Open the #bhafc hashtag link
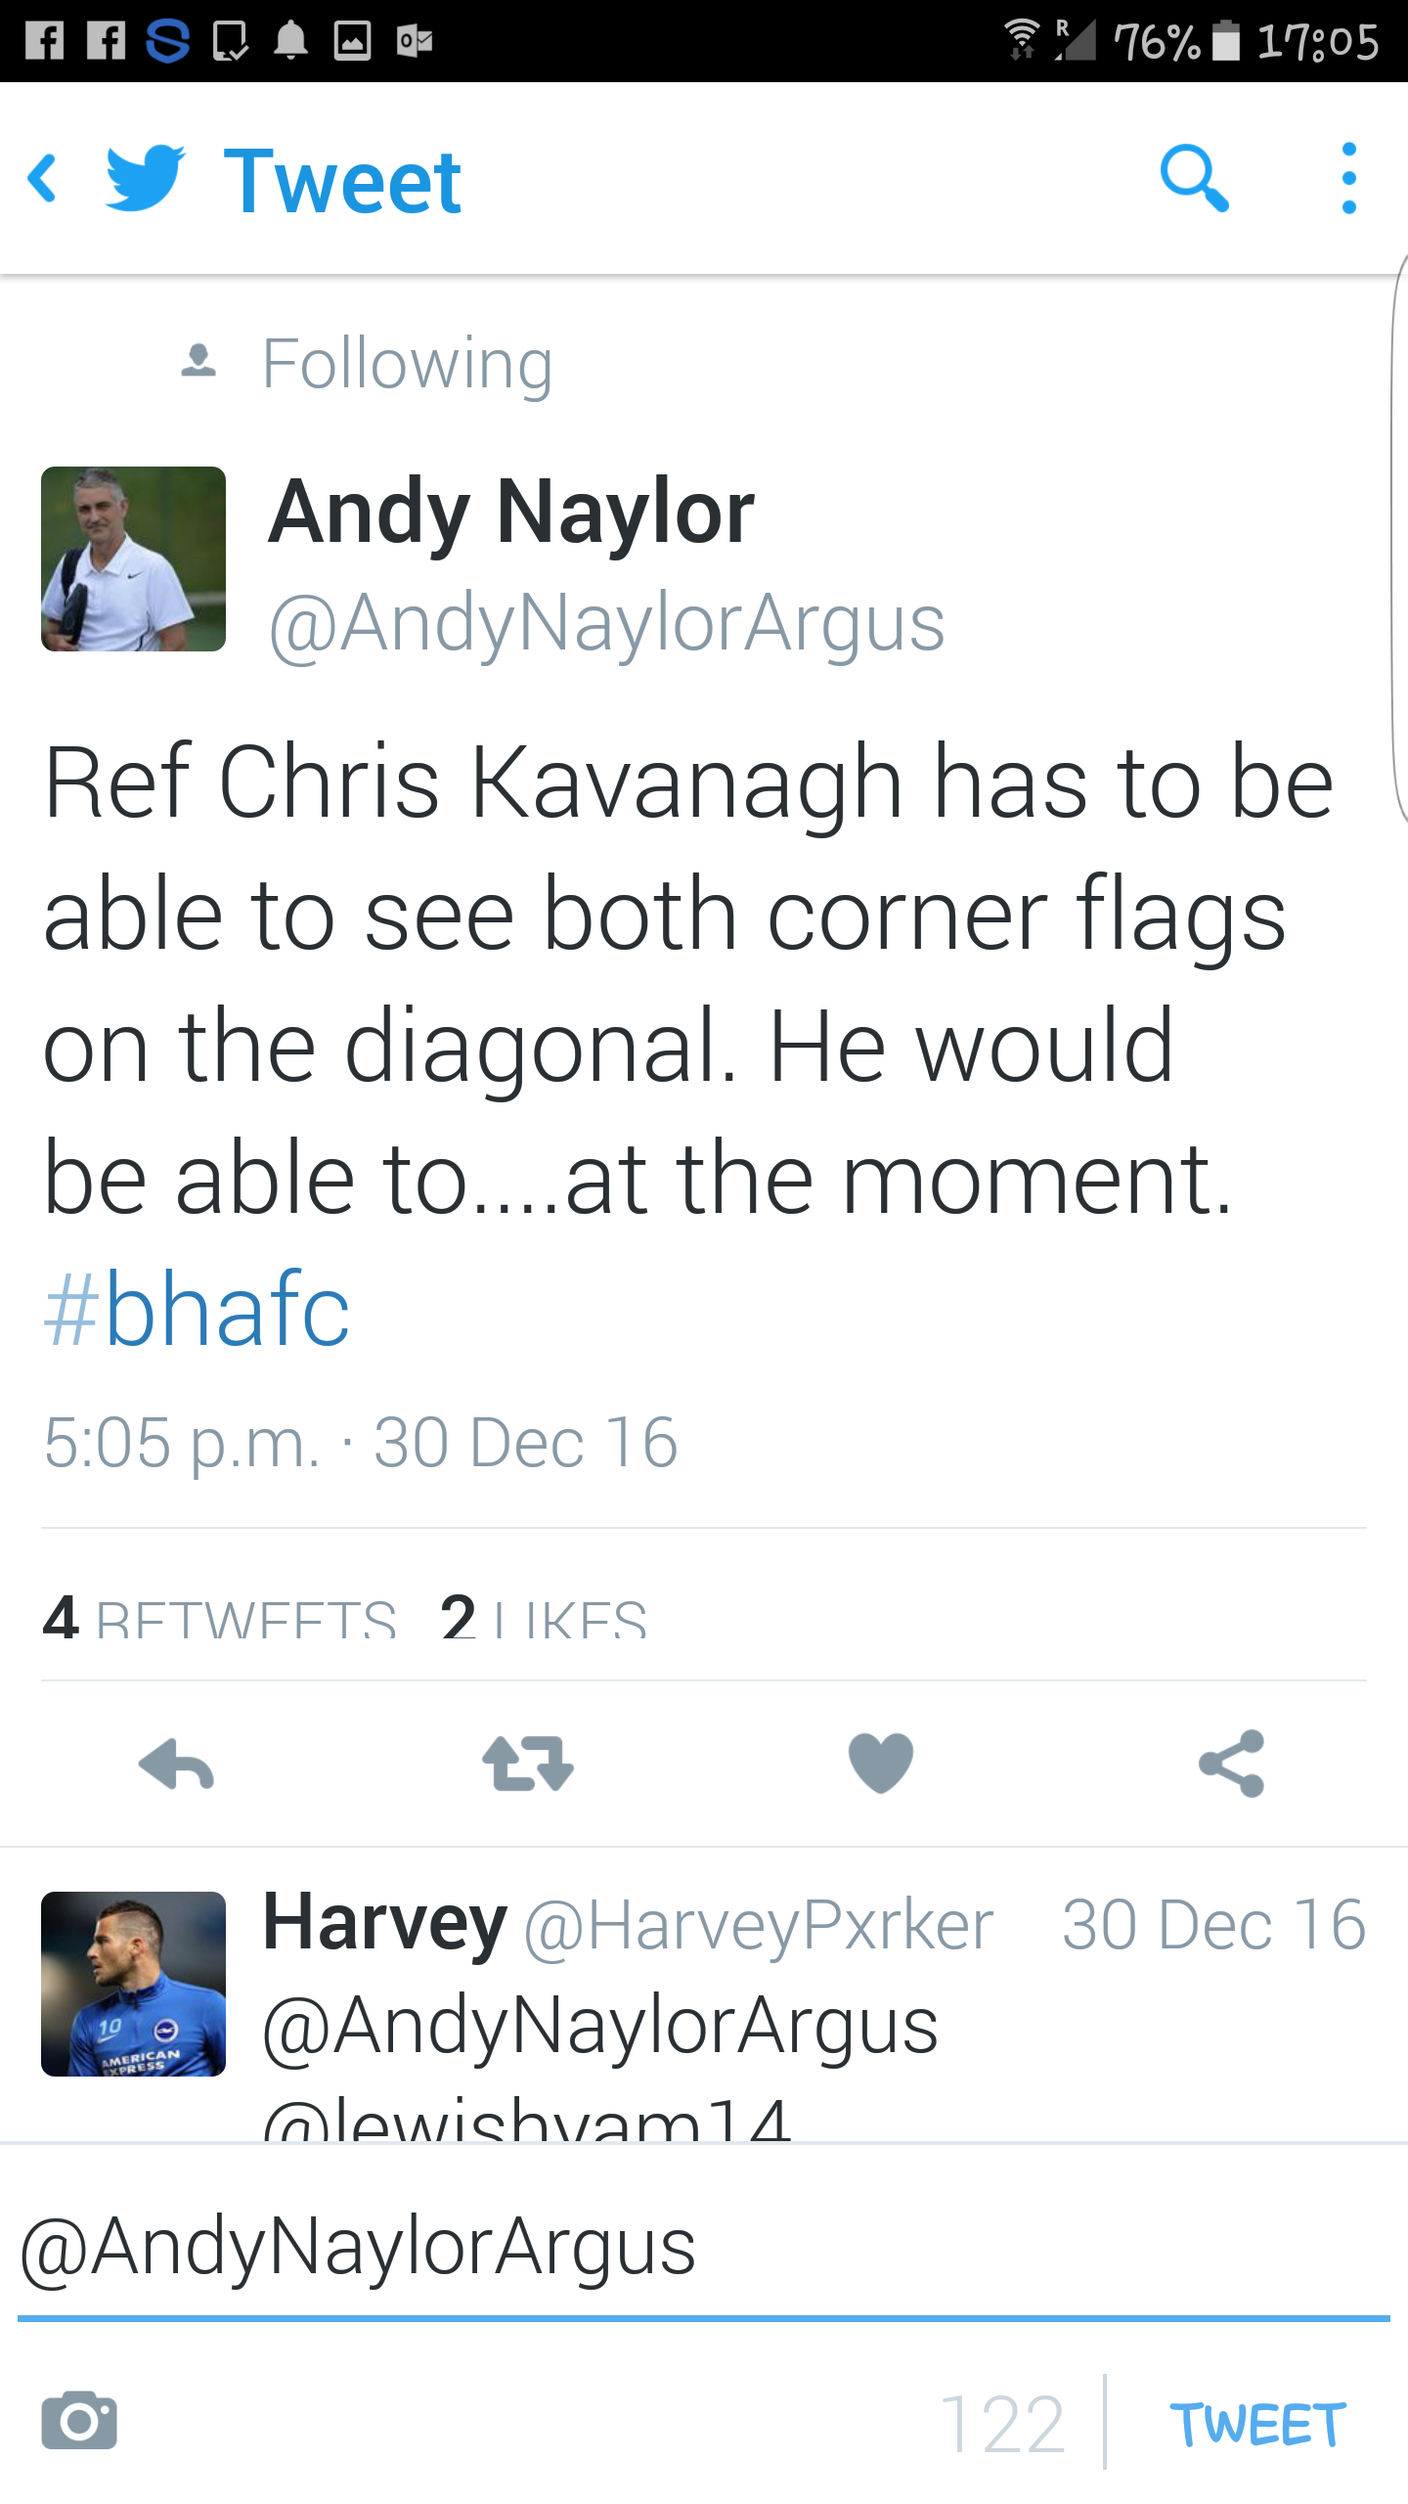Viewport: 1408px width, 2504px height. tap(197, 1309)
